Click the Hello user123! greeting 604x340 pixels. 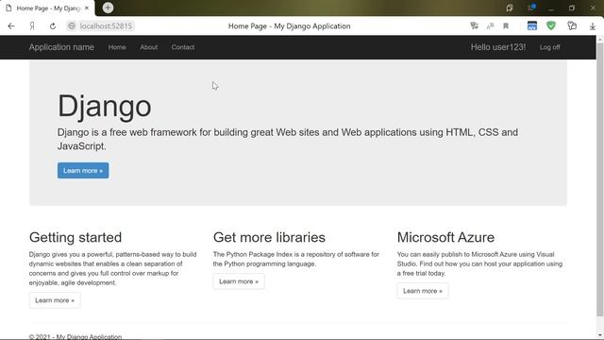[x=498, y=47]
